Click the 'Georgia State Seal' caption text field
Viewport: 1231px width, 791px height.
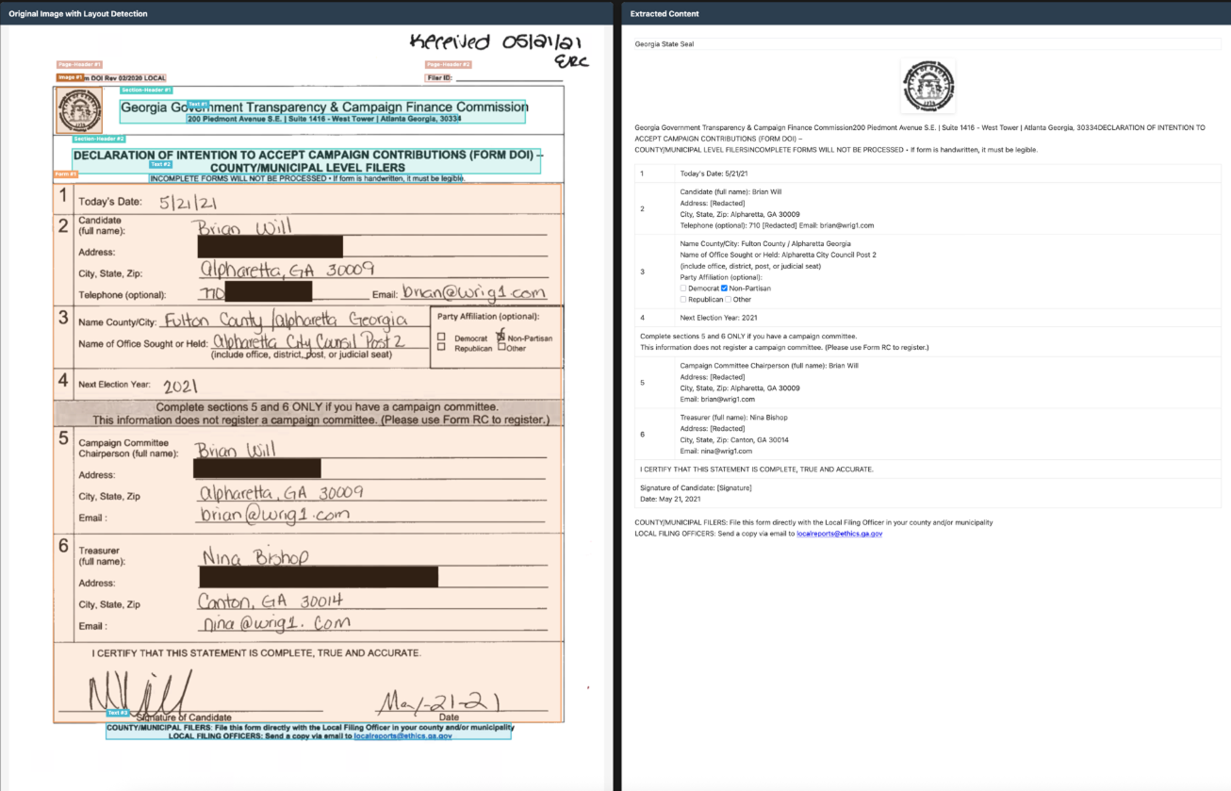tap(927, 43)
